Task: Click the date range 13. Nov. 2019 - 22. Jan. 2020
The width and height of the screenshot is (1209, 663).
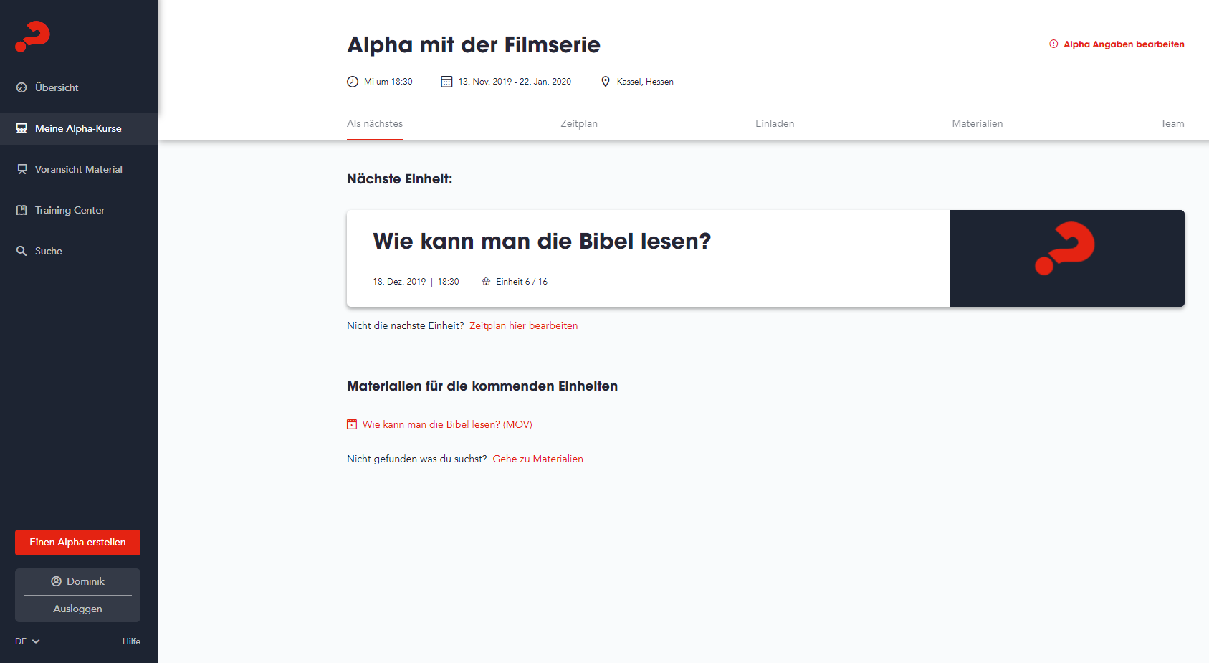Action: [x=515, y=82]
